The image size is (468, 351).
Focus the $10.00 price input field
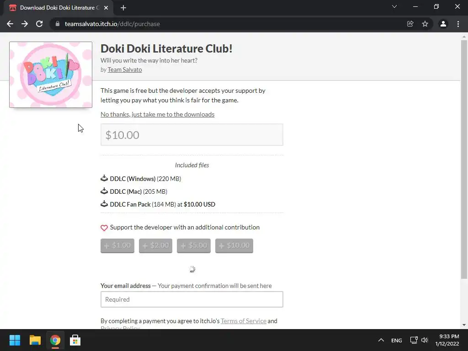pos(192,135)
